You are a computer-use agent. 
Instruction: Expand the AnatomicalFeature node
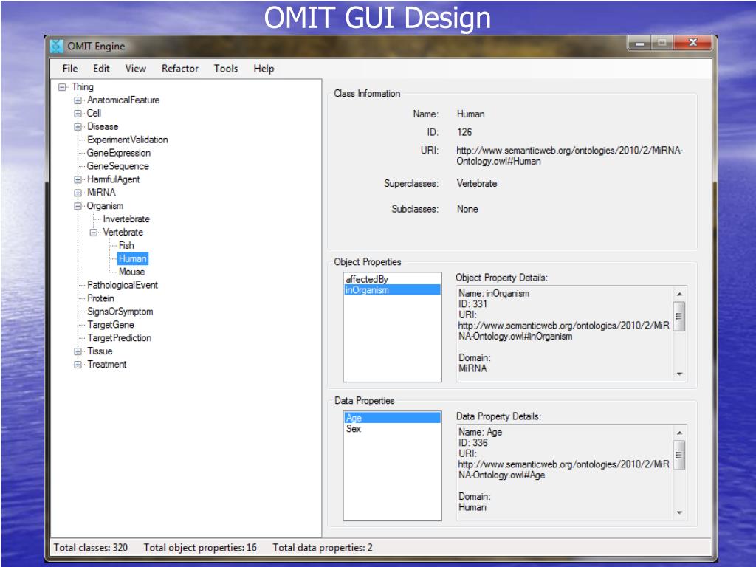[78, 100]
